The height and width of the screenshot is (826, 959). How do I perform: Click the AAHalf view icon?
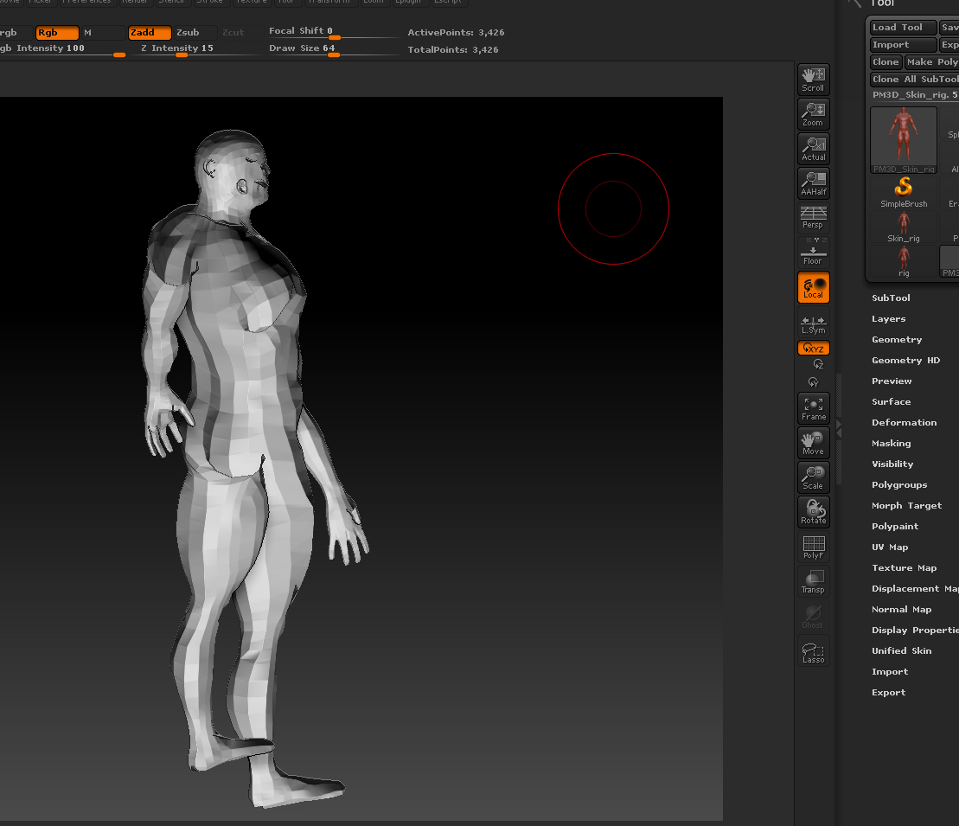point(813,183)
